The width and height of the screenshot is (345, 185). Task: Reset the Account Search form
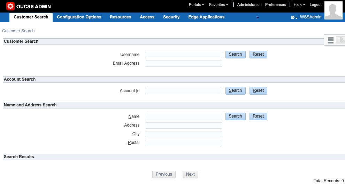258,91
